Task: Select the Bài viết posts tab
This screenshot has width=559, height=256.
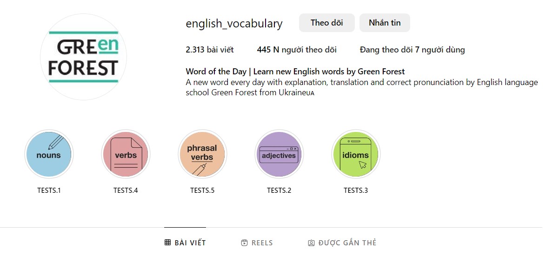Action: pos(190,243)
